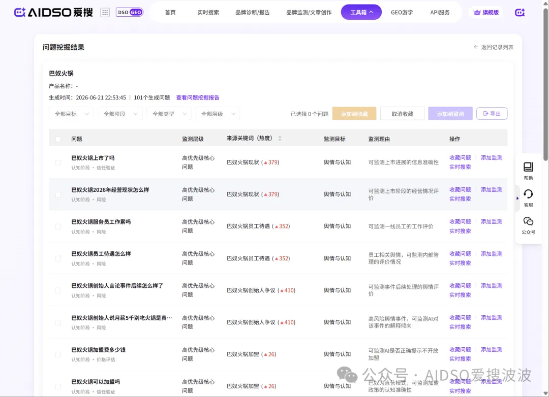
Task: Click the purple robot icon top right
Action: click(520, 13)
